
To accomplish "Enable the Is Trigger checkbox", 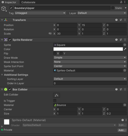I will pos(55,101).
